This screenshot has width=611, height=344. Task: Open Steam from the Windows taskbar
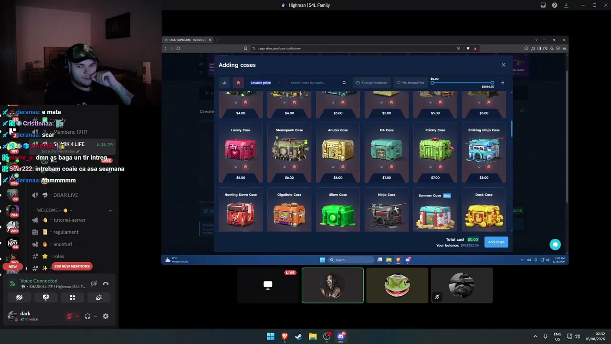[298, 336]
